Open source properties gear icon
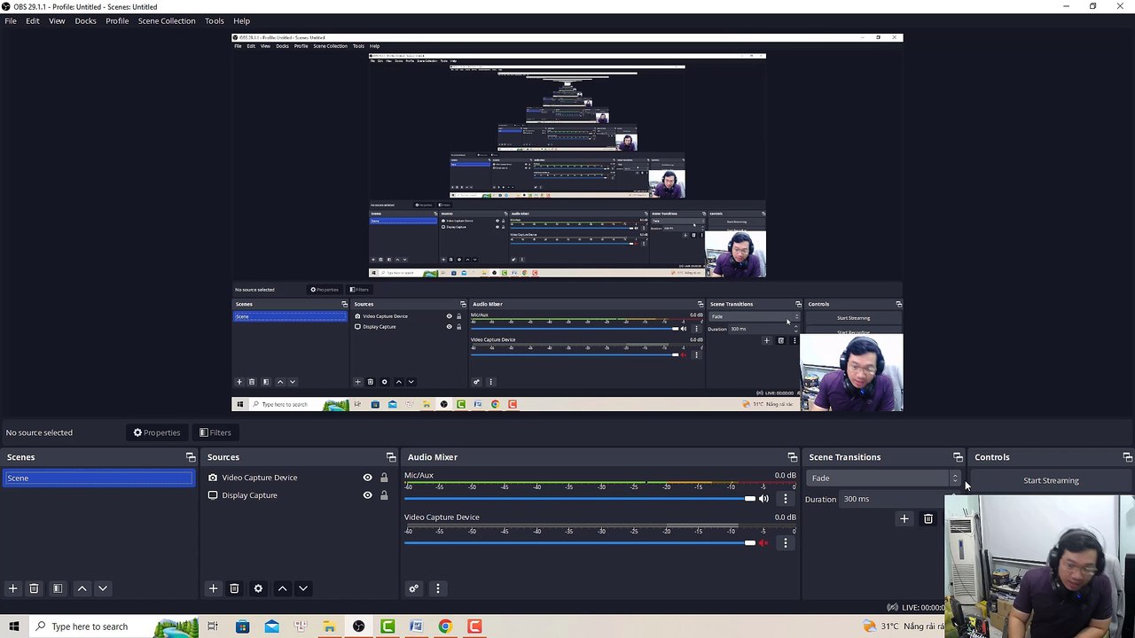Screen dimensions: 1135x638 258,588
